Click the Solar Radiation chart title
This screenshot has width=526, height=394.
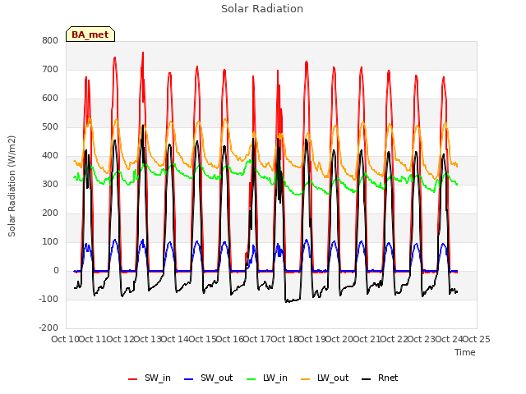tap(262, 9)
